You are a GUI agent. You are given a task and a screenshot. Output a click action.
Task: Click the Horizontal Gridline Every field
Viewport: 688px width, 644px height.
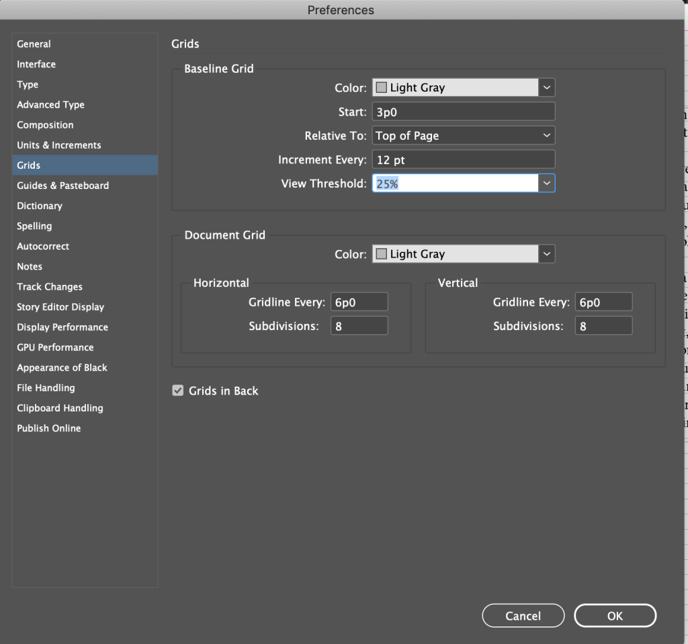tap(359, 303)
